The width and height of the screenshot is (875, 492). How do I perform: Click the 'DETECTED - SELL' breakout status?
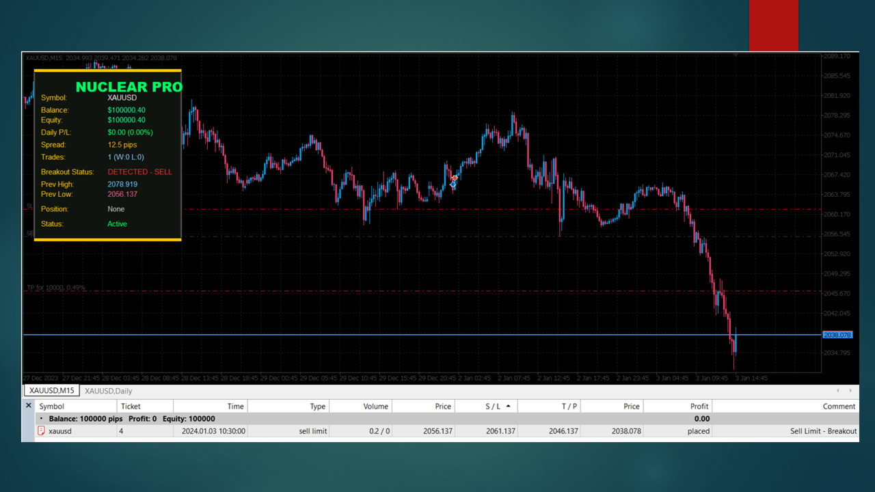140,172
